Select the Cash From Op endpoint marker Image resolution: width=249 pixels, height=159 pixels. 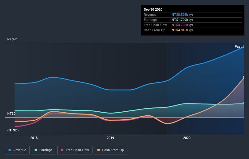click(x=244, y=77)
